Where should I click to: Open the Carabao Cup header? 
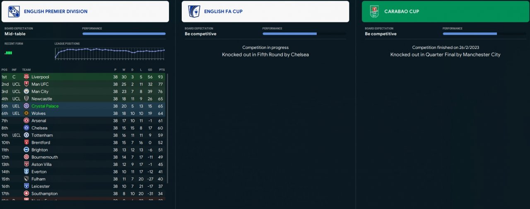pyautogui.click(x=446, y=12)
